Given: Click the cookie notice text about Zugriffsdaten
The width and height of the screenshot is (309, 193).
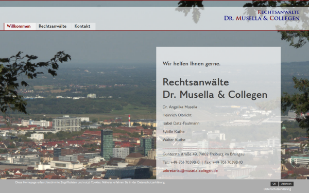Looking at the screenshot, I should (90, 182).
